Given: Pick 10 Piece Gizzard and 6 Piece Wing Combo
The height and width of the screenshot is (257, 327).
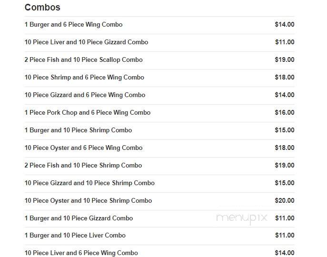Looking at the screenshot, I should point(159,95).
